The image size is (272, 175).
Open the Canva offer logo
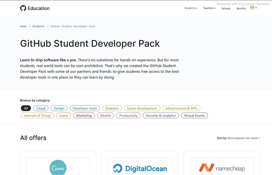(x=58, y=168)
